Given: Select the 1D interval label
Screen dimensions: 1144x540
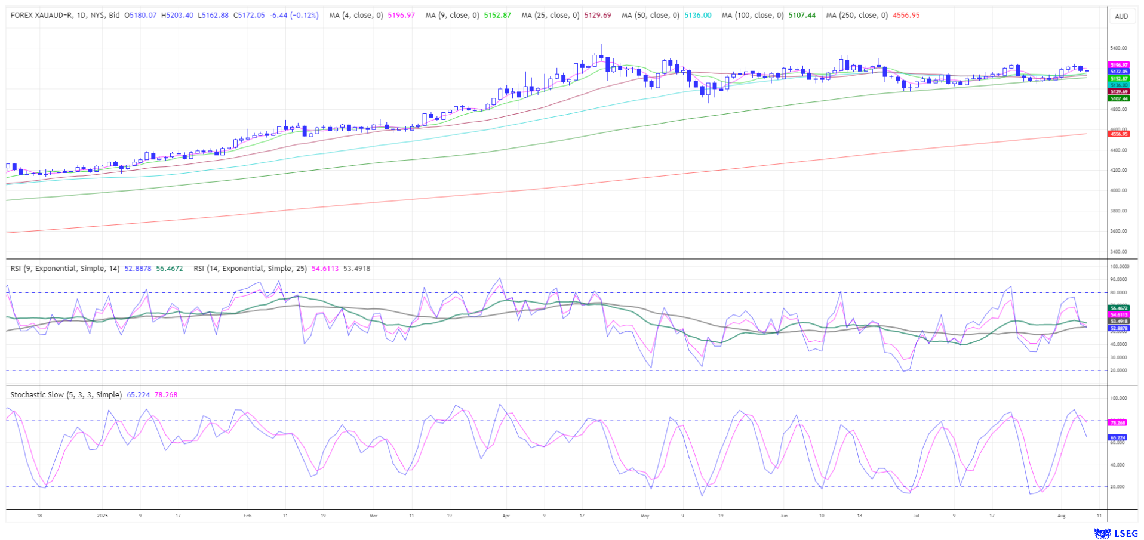Looking at the screenshot, I should point(82,16).
